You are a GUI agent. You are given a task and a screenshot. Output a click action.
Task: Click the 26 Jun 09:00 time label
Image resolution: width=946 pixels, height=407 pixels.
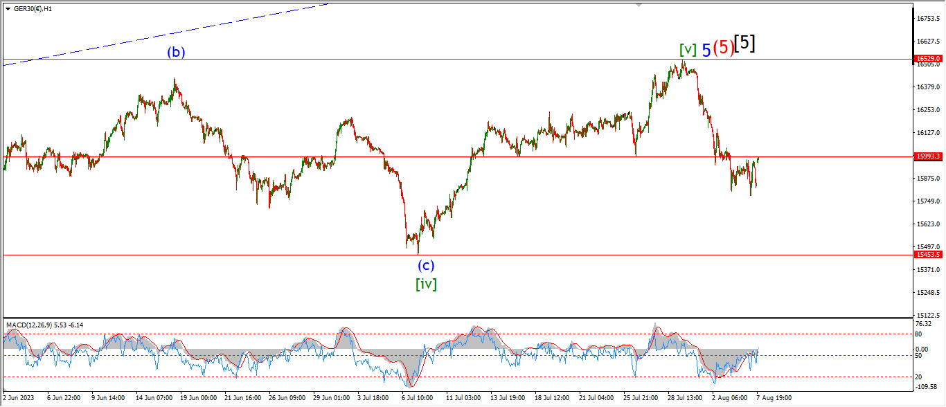click(287, 398)
